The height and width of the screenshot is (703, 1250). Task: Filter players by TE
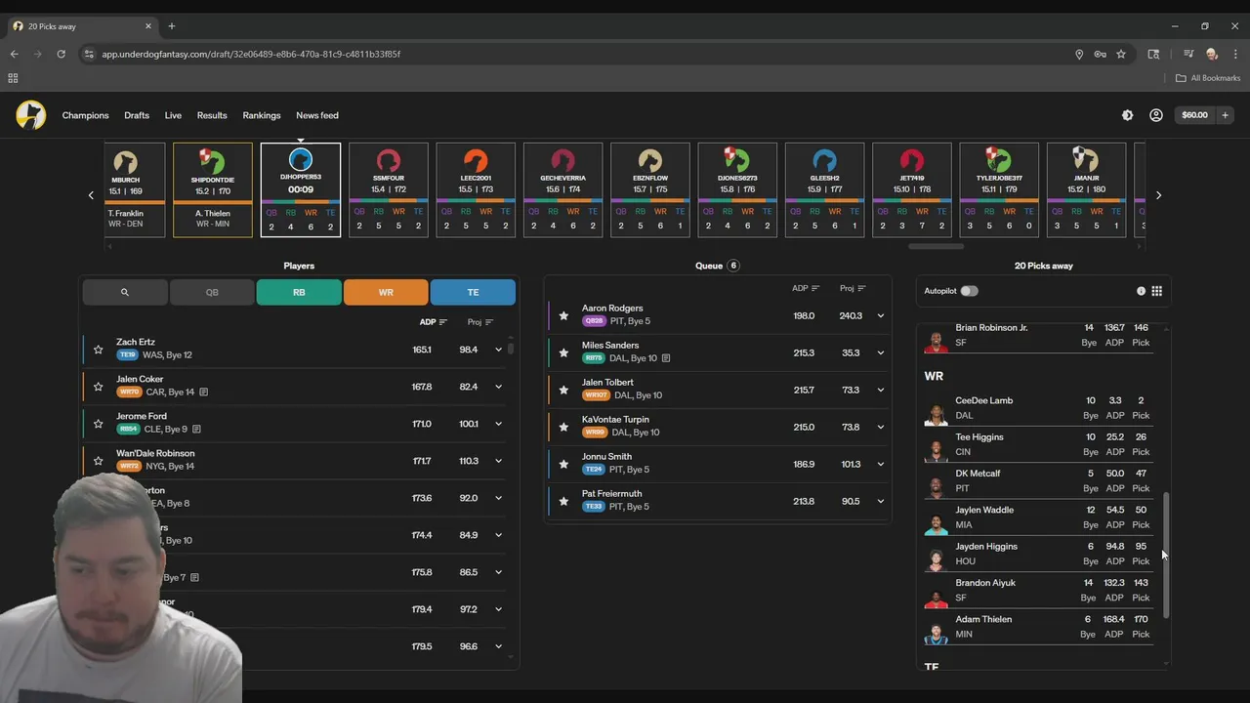(x=473, y=292)
